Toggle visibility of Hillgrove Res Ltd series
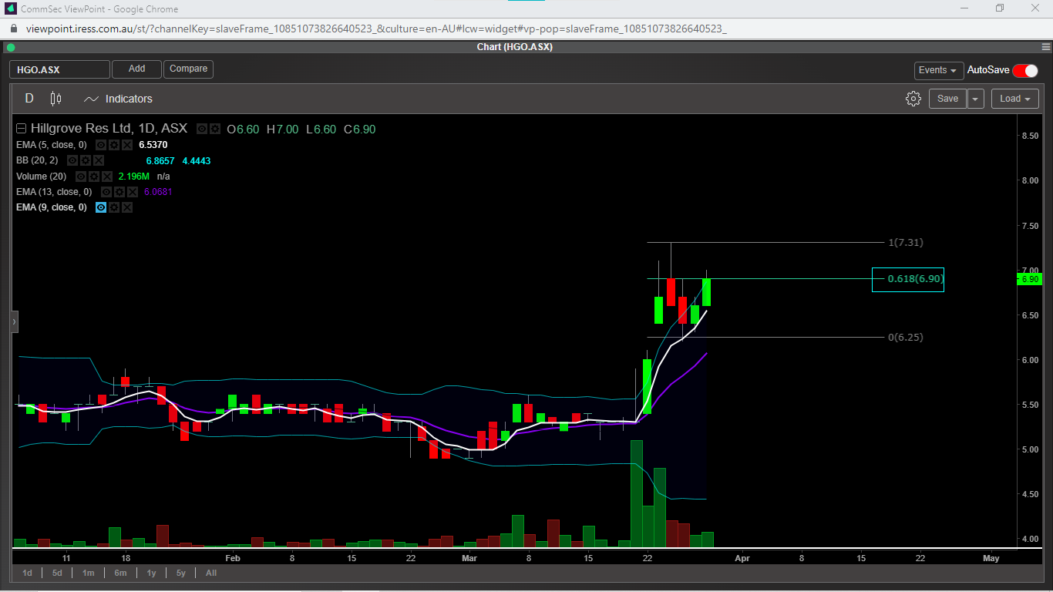This screenshot has width=1053, height=592. tap(202, 129)
